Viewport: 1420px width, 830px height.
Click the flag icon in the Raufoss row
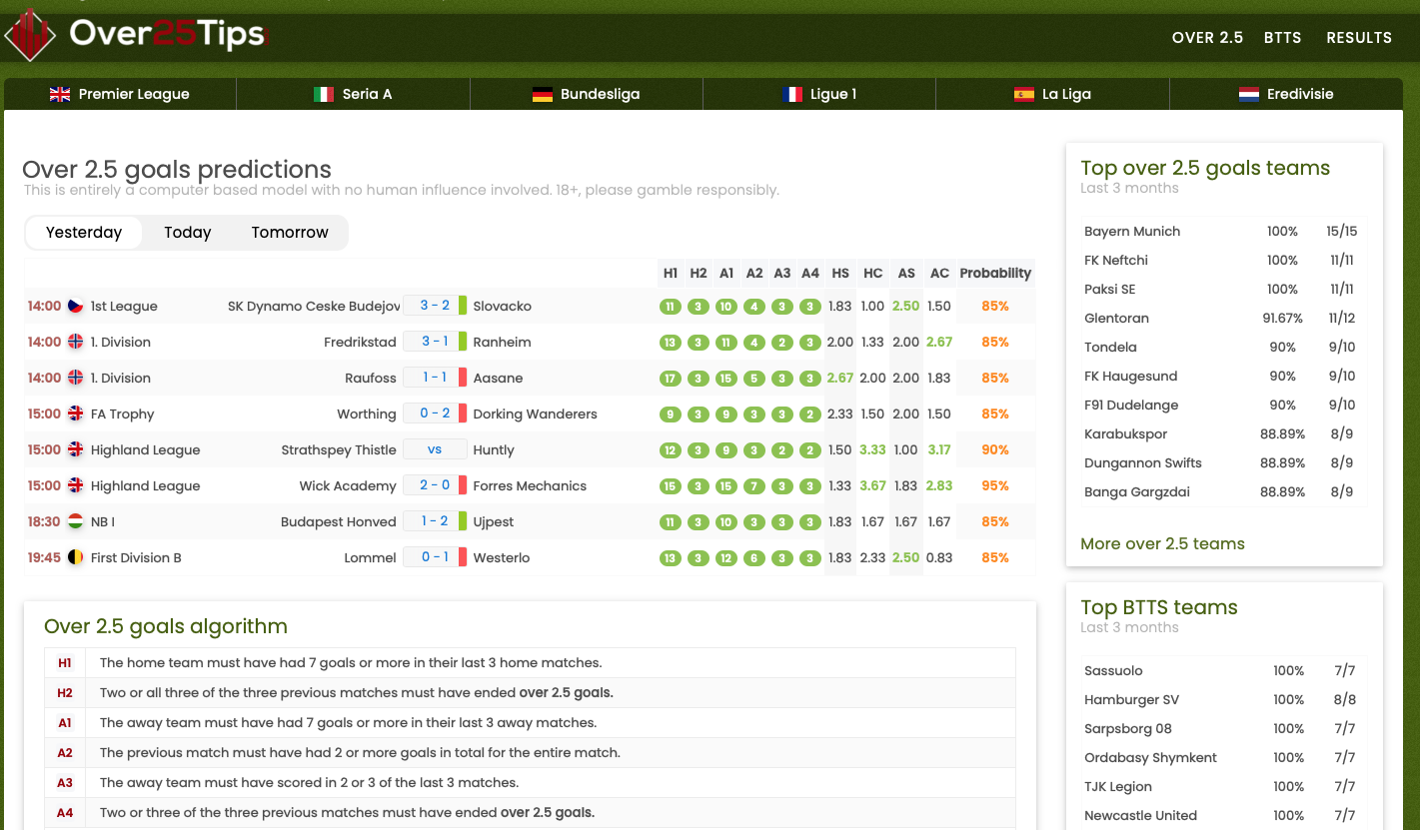click(75, 378)
